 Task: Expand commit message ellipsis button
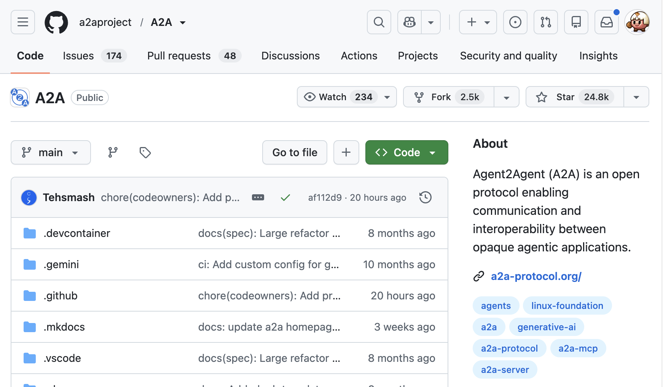(x=258, y=197)
